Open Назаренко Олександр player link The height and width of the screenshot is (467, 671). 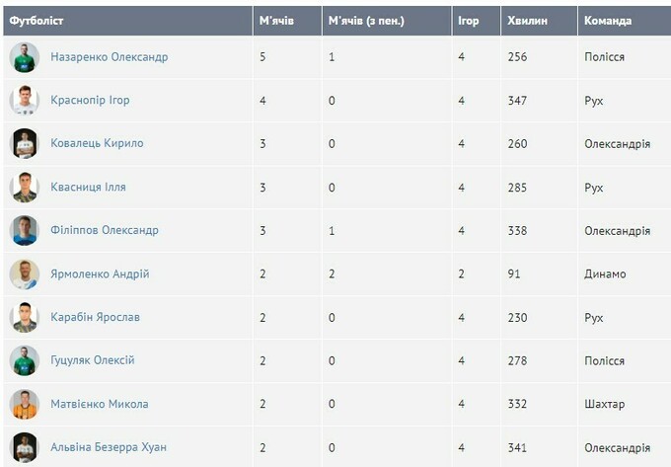click(x=109, y=57)
